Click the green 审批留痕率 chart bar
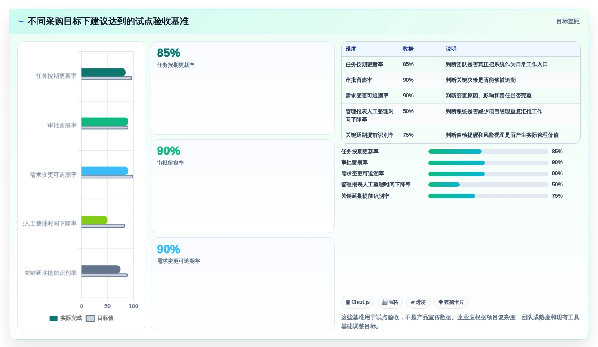The image size is (598, 347). click(x=105, y=122)
